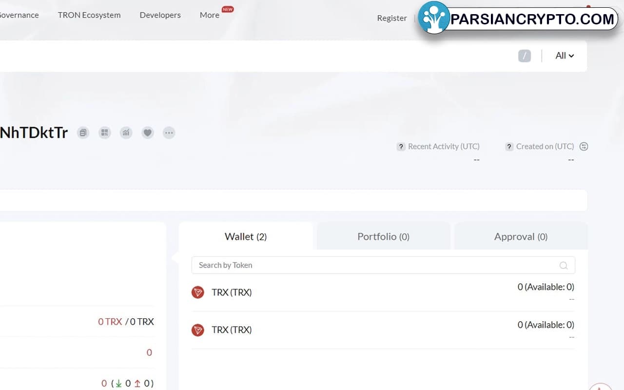Click the Recent Activity help question mark
This screenshot has width=624, height=390.
401,147
